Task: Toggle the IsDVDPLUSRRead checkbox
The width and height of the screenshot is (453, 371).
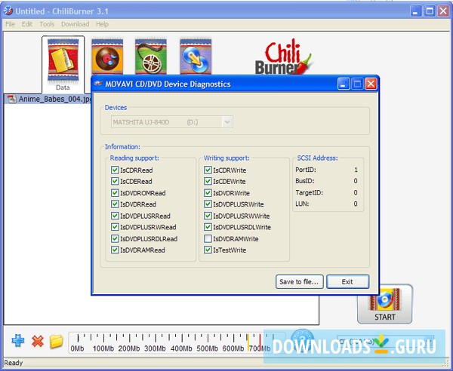Action: (115, 216)
